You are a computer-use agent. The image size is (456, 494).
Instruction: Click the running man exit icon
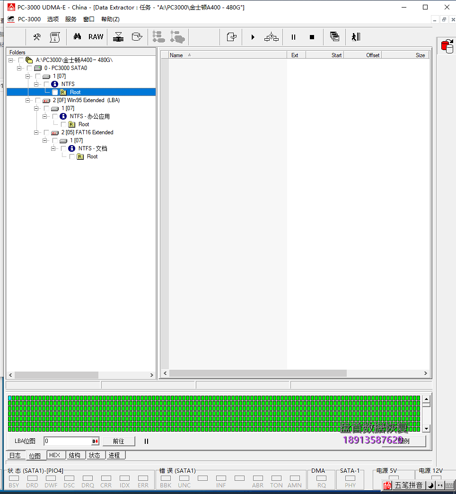(356, 37)
